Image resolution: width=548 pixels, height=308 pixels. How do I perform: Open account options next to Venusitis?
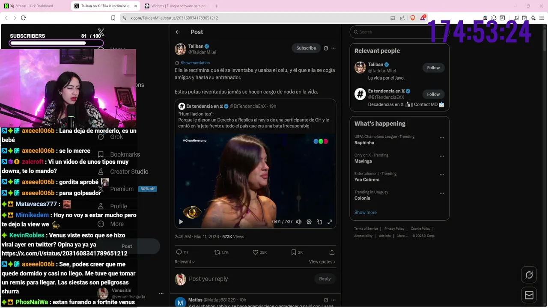coord(161,293)
